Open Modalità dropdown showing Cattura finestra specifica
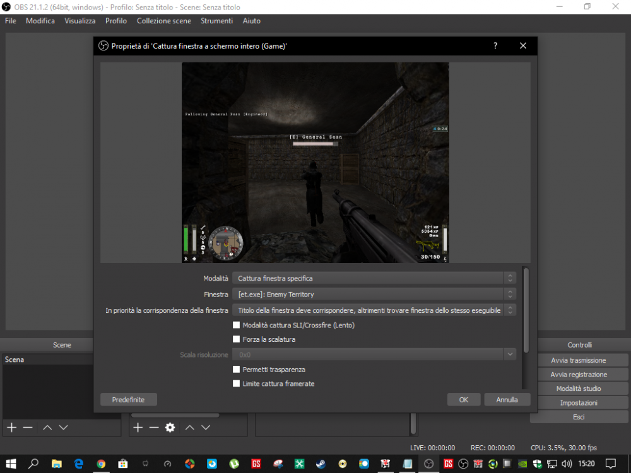 click(374, 278)
